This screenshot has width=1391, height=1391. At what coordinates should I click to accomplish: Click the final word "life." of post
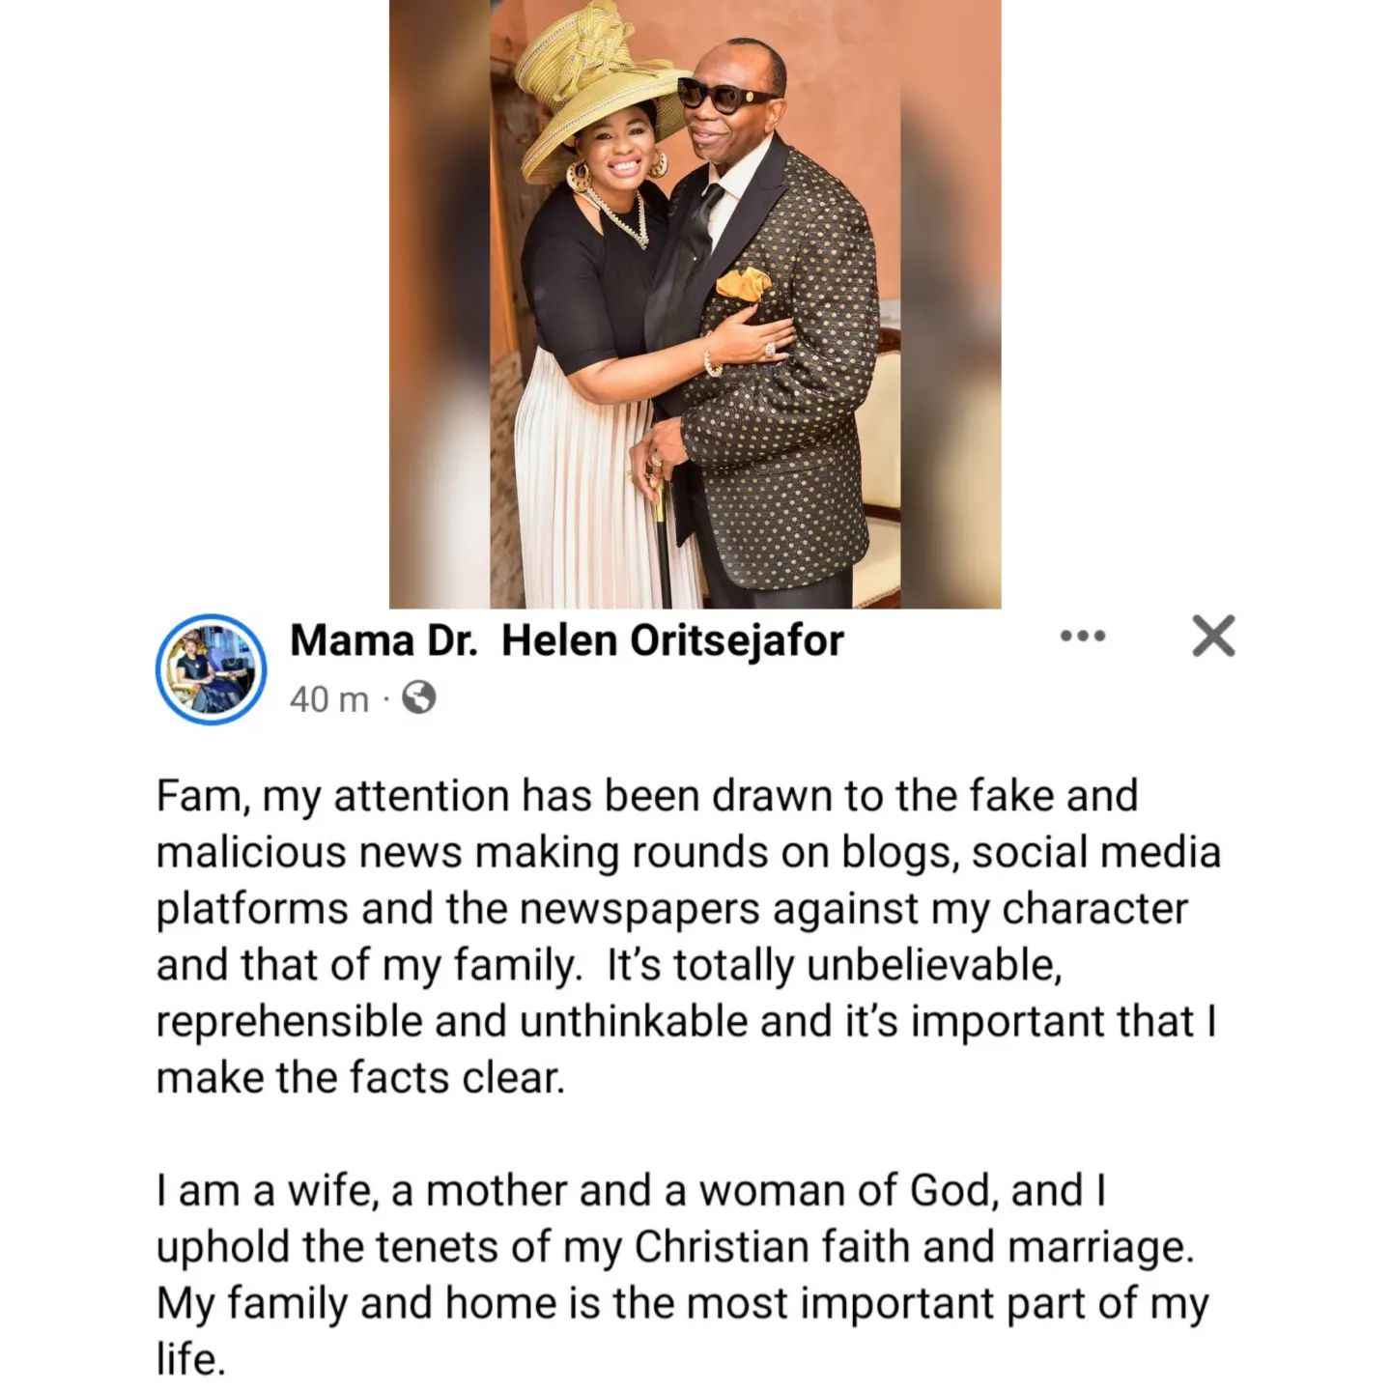191,1360
